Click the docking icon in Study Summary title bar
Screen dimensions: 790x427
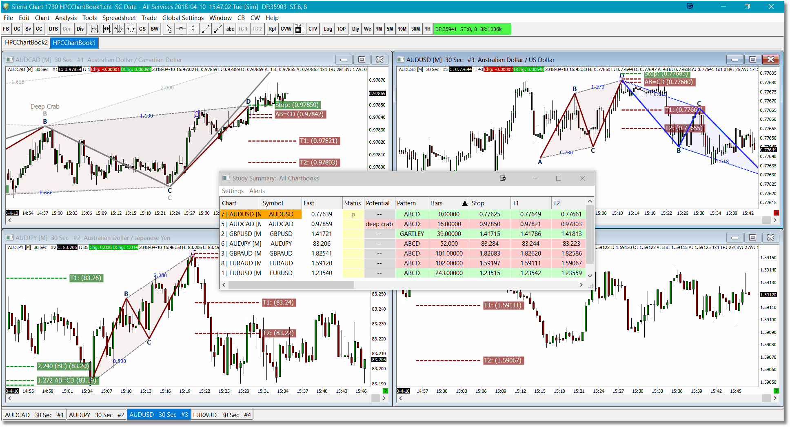[x=503, y=178]
